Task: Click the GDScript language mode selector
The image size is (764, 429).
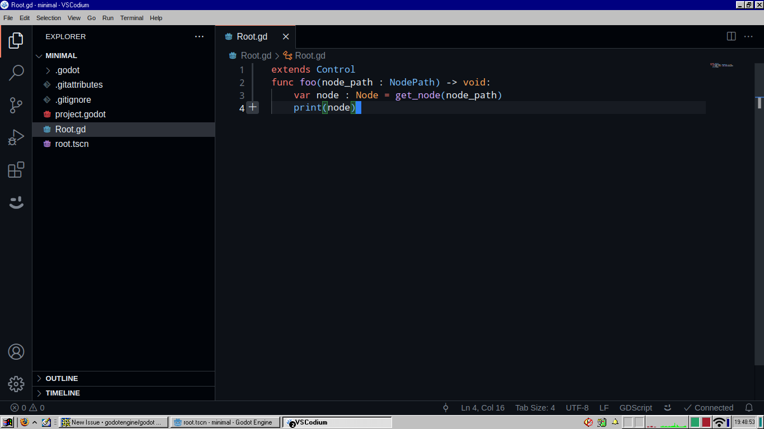Action: tap(635, 408)
